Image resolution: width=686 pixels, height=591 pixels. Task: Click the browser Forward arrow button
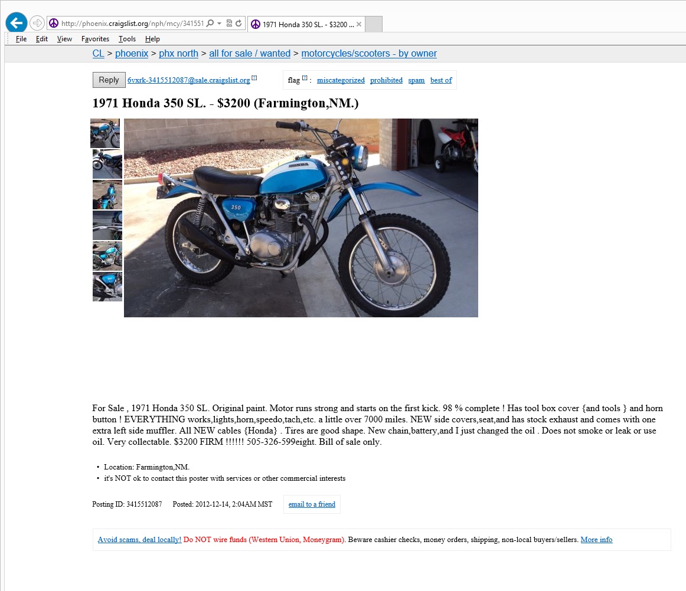(37, 23)
